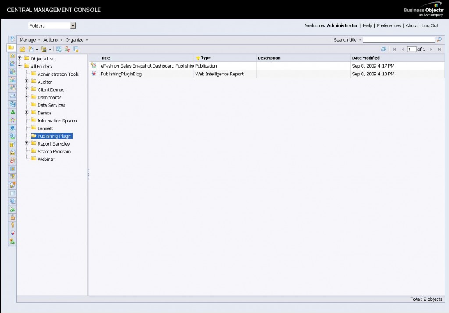Open the Inboxes tray sidebar icon
The height and width of the screenshot is (313, 449).
coord(12,96)
